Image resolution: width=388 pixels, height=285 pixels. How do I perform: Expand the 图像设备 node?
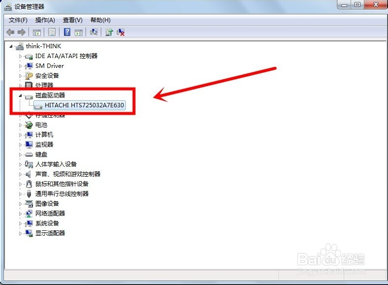click(x=20, y=204)
